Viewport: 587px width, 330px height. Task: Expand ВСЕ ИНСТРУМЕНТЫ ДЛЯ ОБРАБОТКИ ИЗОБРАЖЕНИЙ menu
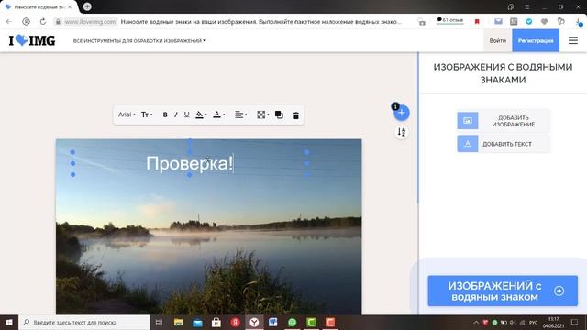click(x=139, y=40)
